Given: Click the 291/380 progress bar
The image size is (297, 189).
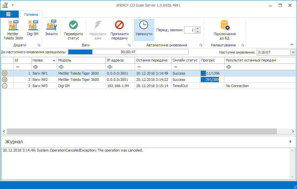Looking at the screenshot, I should pos(212,80).
